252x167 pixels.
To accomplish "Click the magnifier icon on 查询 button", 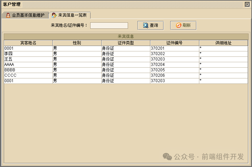I will pos(146,25).
